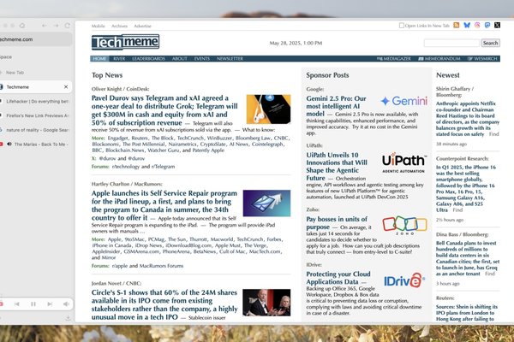Open the Shein IPO Reuters story
514x342 pixels.
coord(467,313)
